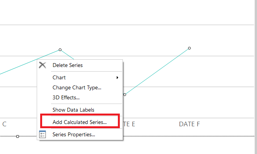
Task: Expand the Chart submenu arrow
Action: (117, 77)
